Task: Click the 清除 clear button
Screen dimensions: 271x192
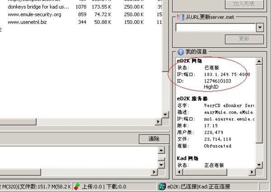Action: point(154,139)
